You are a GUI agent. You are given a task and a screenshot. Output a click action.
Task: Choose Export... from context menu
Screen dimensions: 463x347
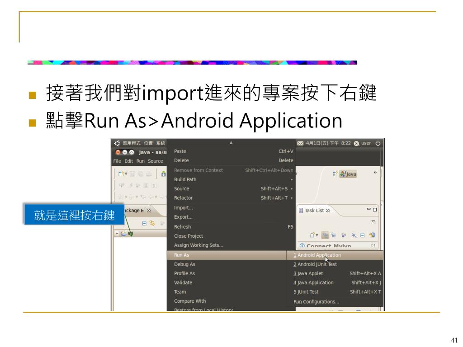click(x=231, y=217)
